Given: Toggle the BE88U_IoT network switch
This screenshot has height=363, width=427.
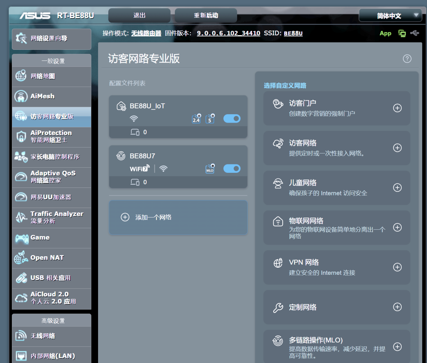Looking at the screenshot, I should (232, 119).
